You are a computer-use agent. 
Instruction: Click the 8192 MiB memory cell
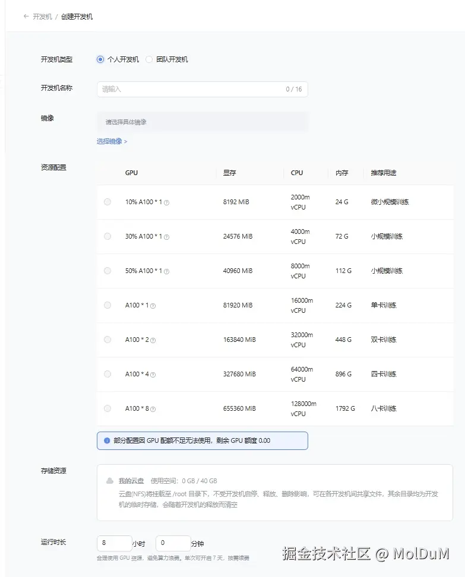[236, 202]
